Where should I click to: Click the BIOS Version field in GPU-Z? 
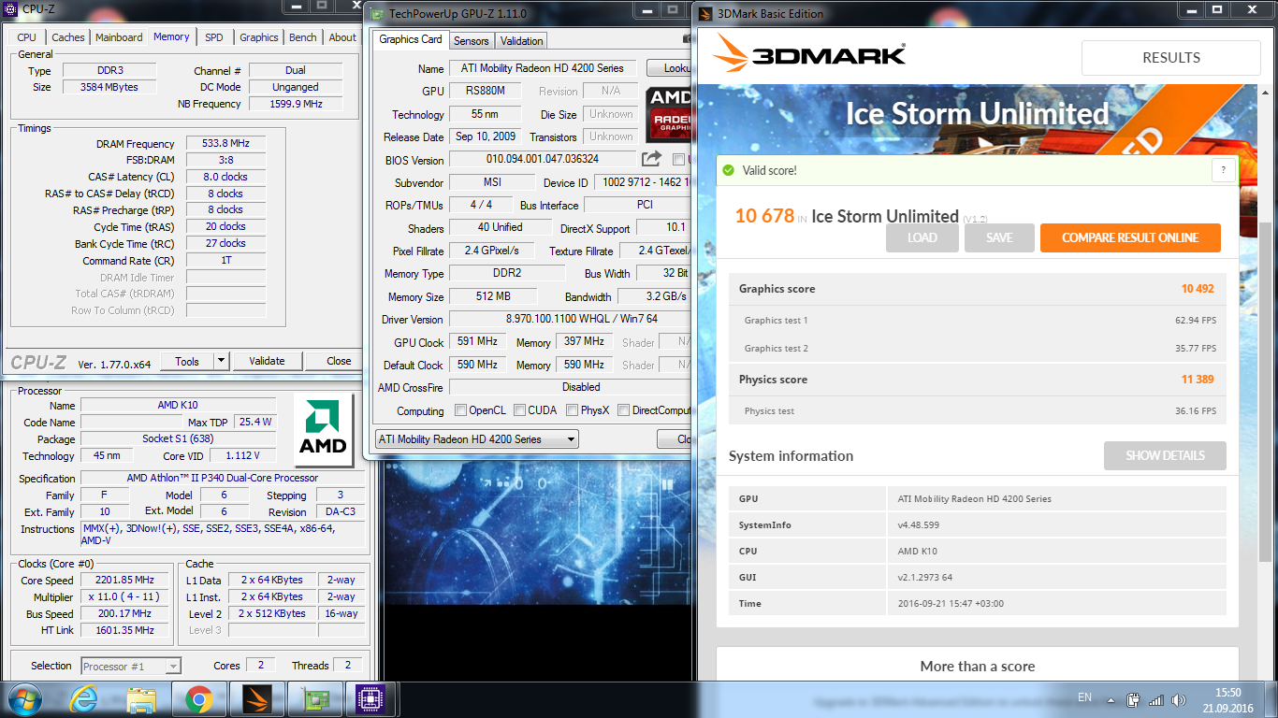[x=543, y=159]
